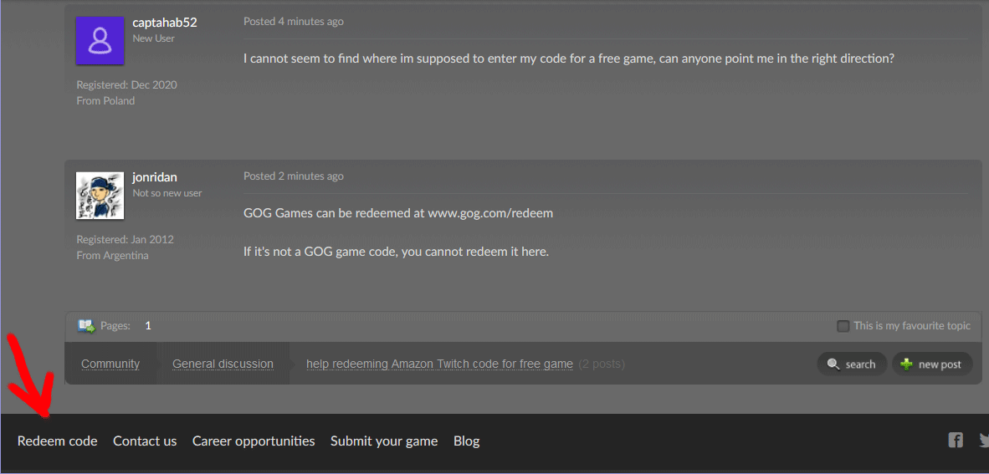
Task: Open the Blog footer link
Action: click(467, 441)
